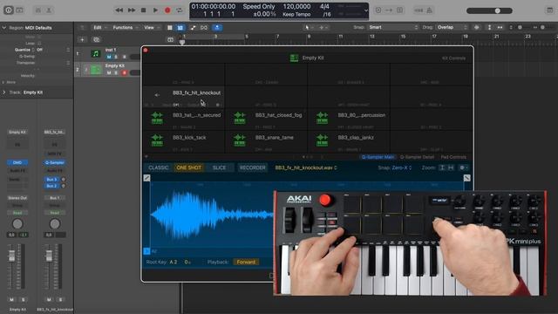Viewport: 558px width, 314px height.
Task: Click the 4/4 time signature
Action: coord(324,6)
